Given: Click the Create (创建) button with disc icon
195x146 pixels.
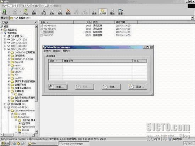Looking at the screenshot, I should tap(111, 87).
